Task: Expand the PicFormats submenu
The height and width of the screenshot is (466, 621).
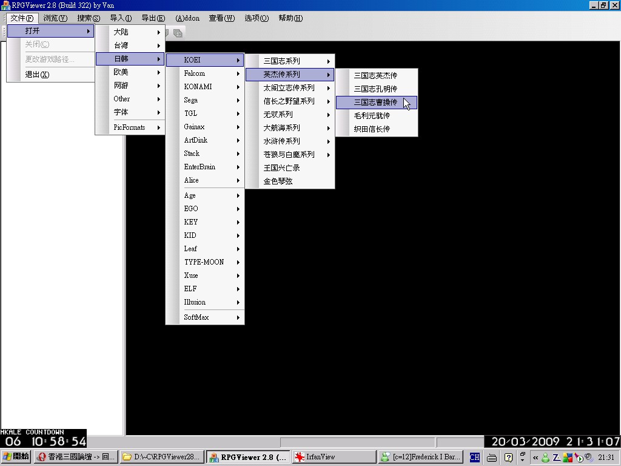Action: coord(130,127)
